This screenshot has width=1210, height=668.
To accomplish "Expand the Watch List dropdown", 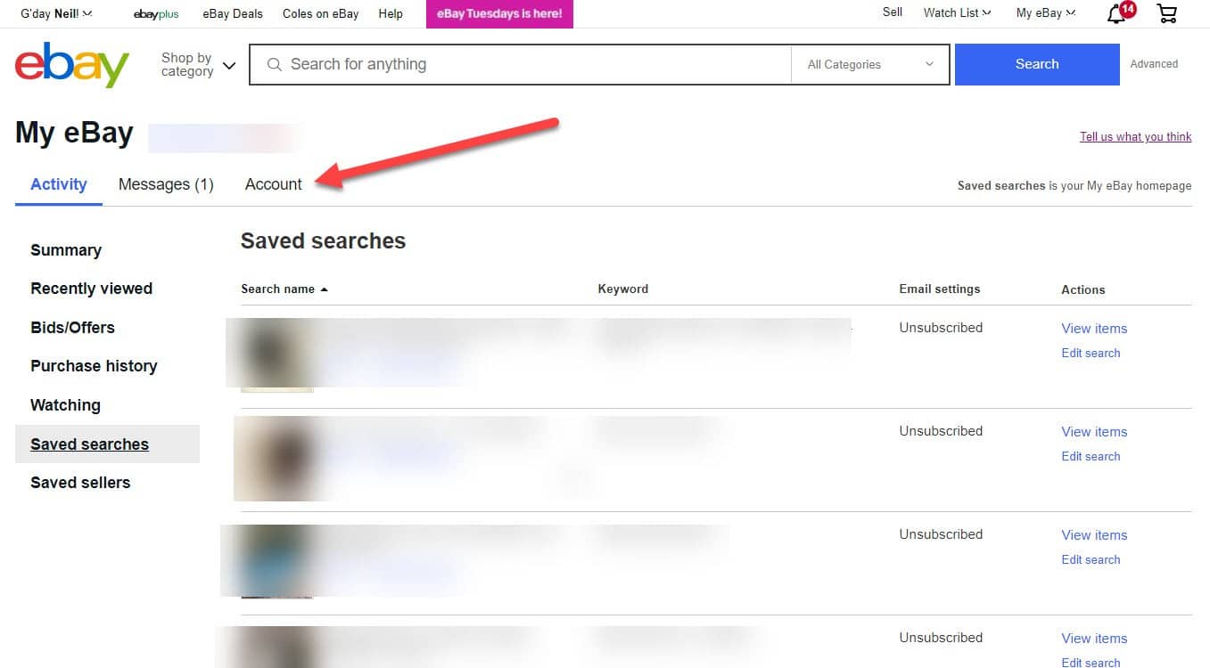I will [x=957, y=12].
